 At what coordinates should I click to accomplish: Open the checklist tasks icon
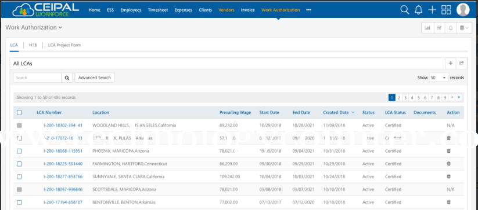point(439,28)
